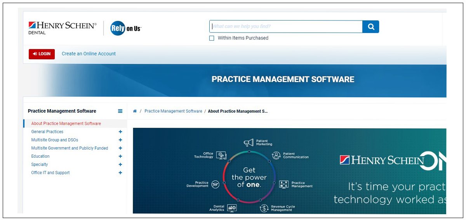Viewport: 466px width, 220px height.
Task: Click Practice Management Software breadcrumb link
Action: coord(173,111)
